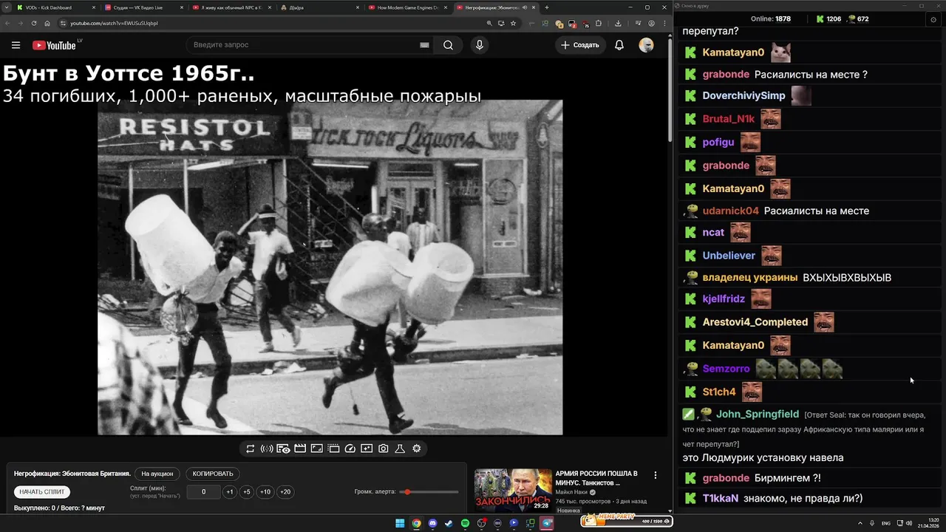Open the browser extensions puzzle icon

coord(596,23)
